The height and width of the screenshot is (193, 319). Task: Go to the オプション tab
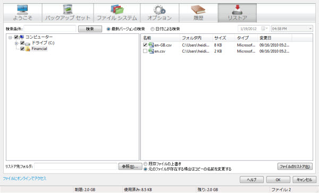[159, 13]
